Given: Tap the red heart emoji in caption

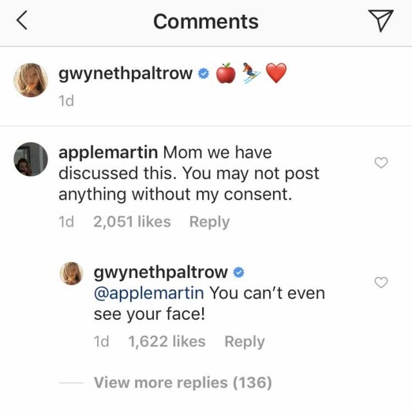Looking at the screenshot, I should [x=276, y=74].
